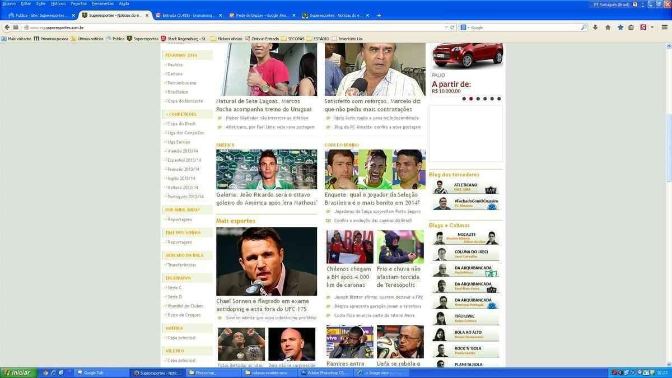Image resolution: width=672 pixels, height=378 pixels.
Task: Click inside the Google search field
Action: pos(521,27)
